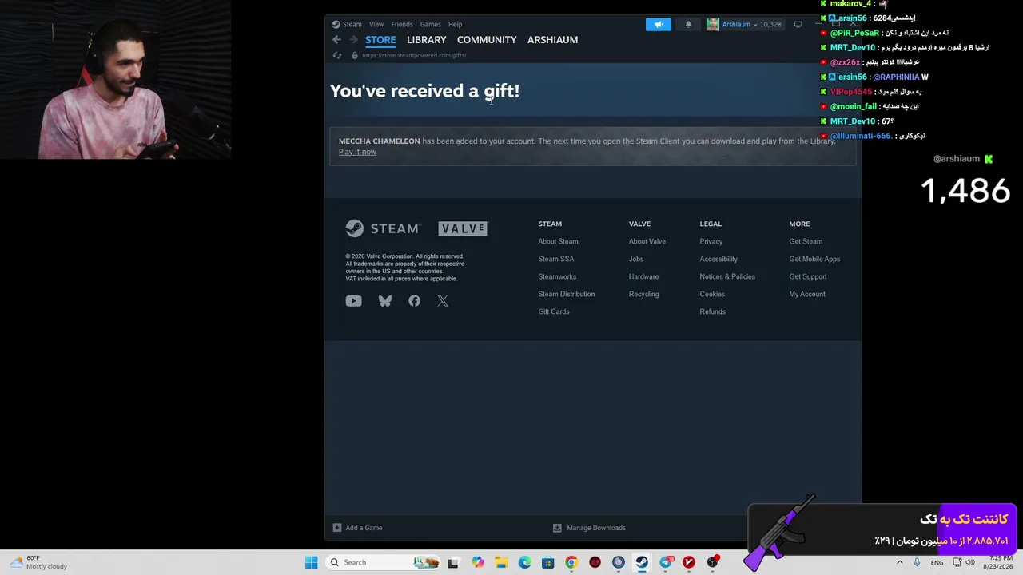Open the Steam YouTube channel icon
1023x575 pixels.
(x=353, y=301)
